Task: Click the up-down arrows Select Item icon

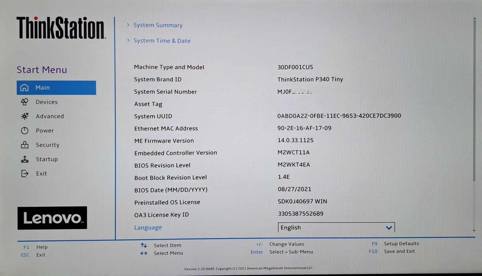Action: [144, 245]
